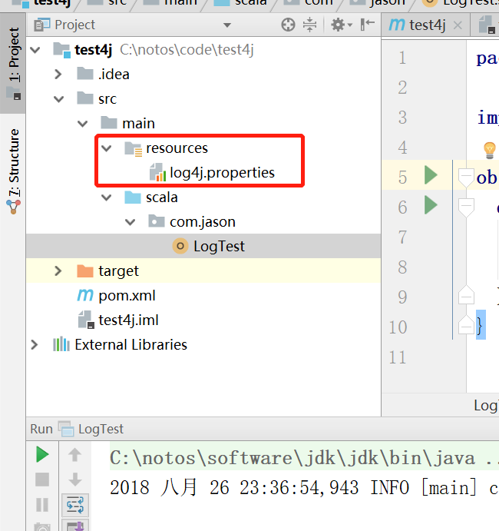Screen dimensions: 499x531
Task: Toggle code fold marker on line 6
Action: pyautogui.click(x=466, y=207)
